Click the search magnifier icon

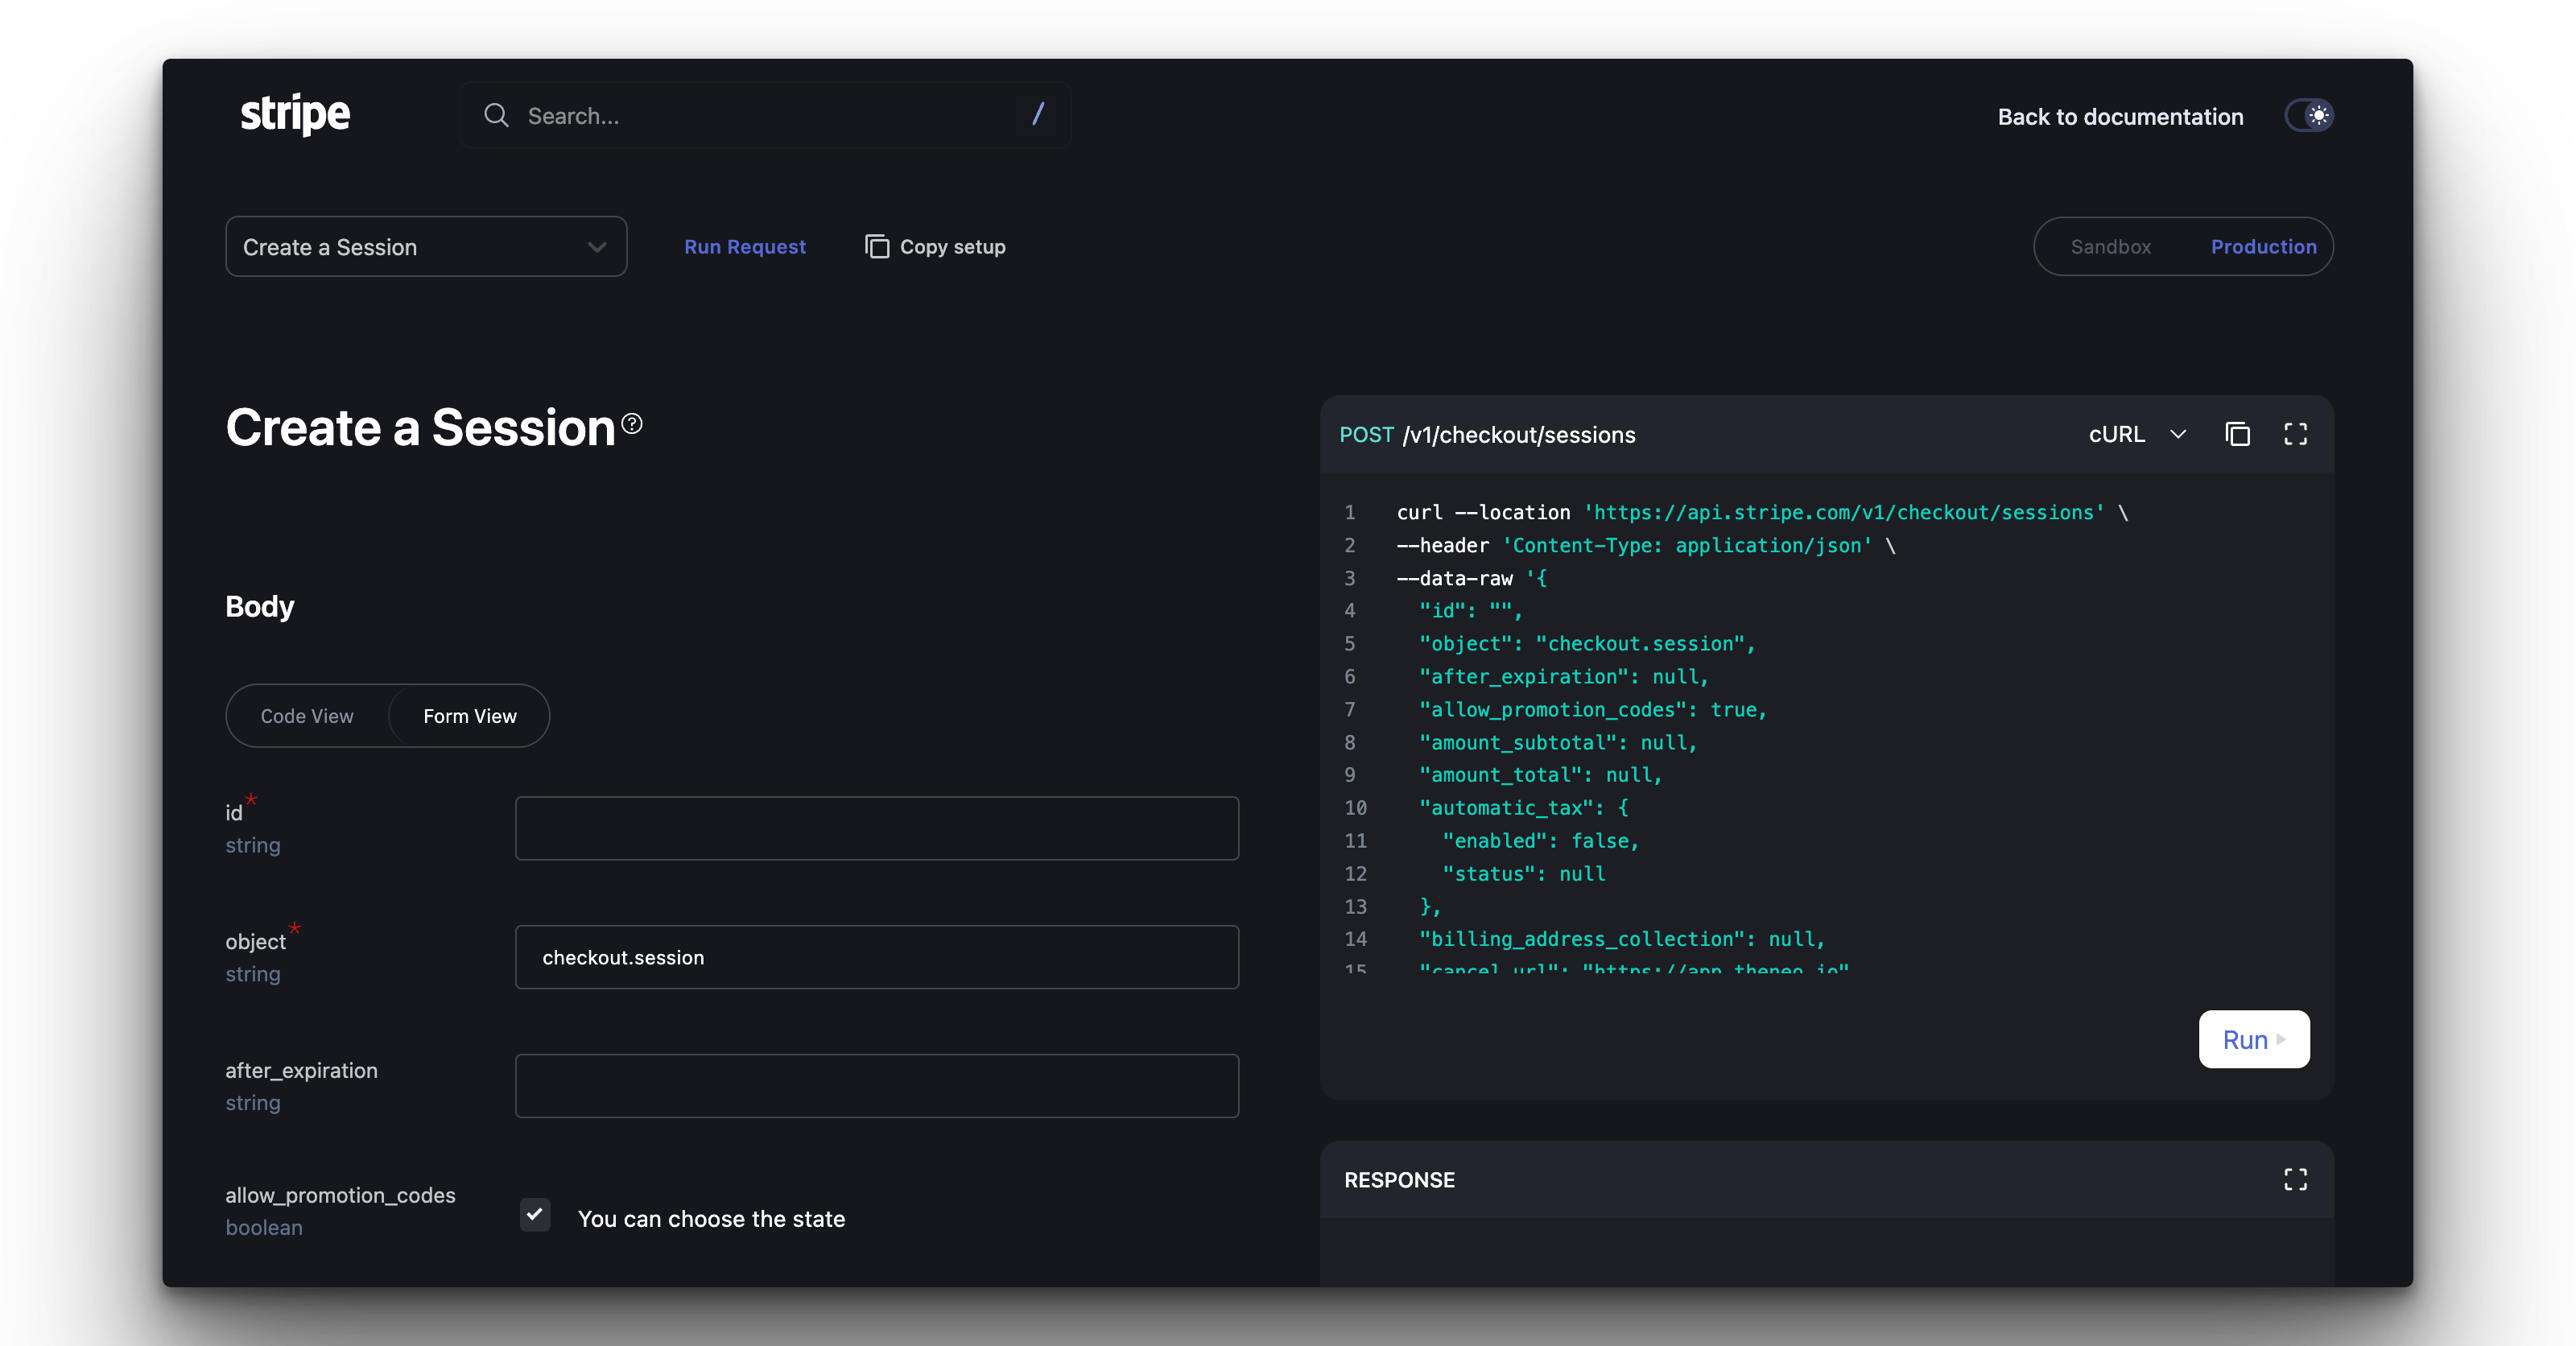click(496, 116)
